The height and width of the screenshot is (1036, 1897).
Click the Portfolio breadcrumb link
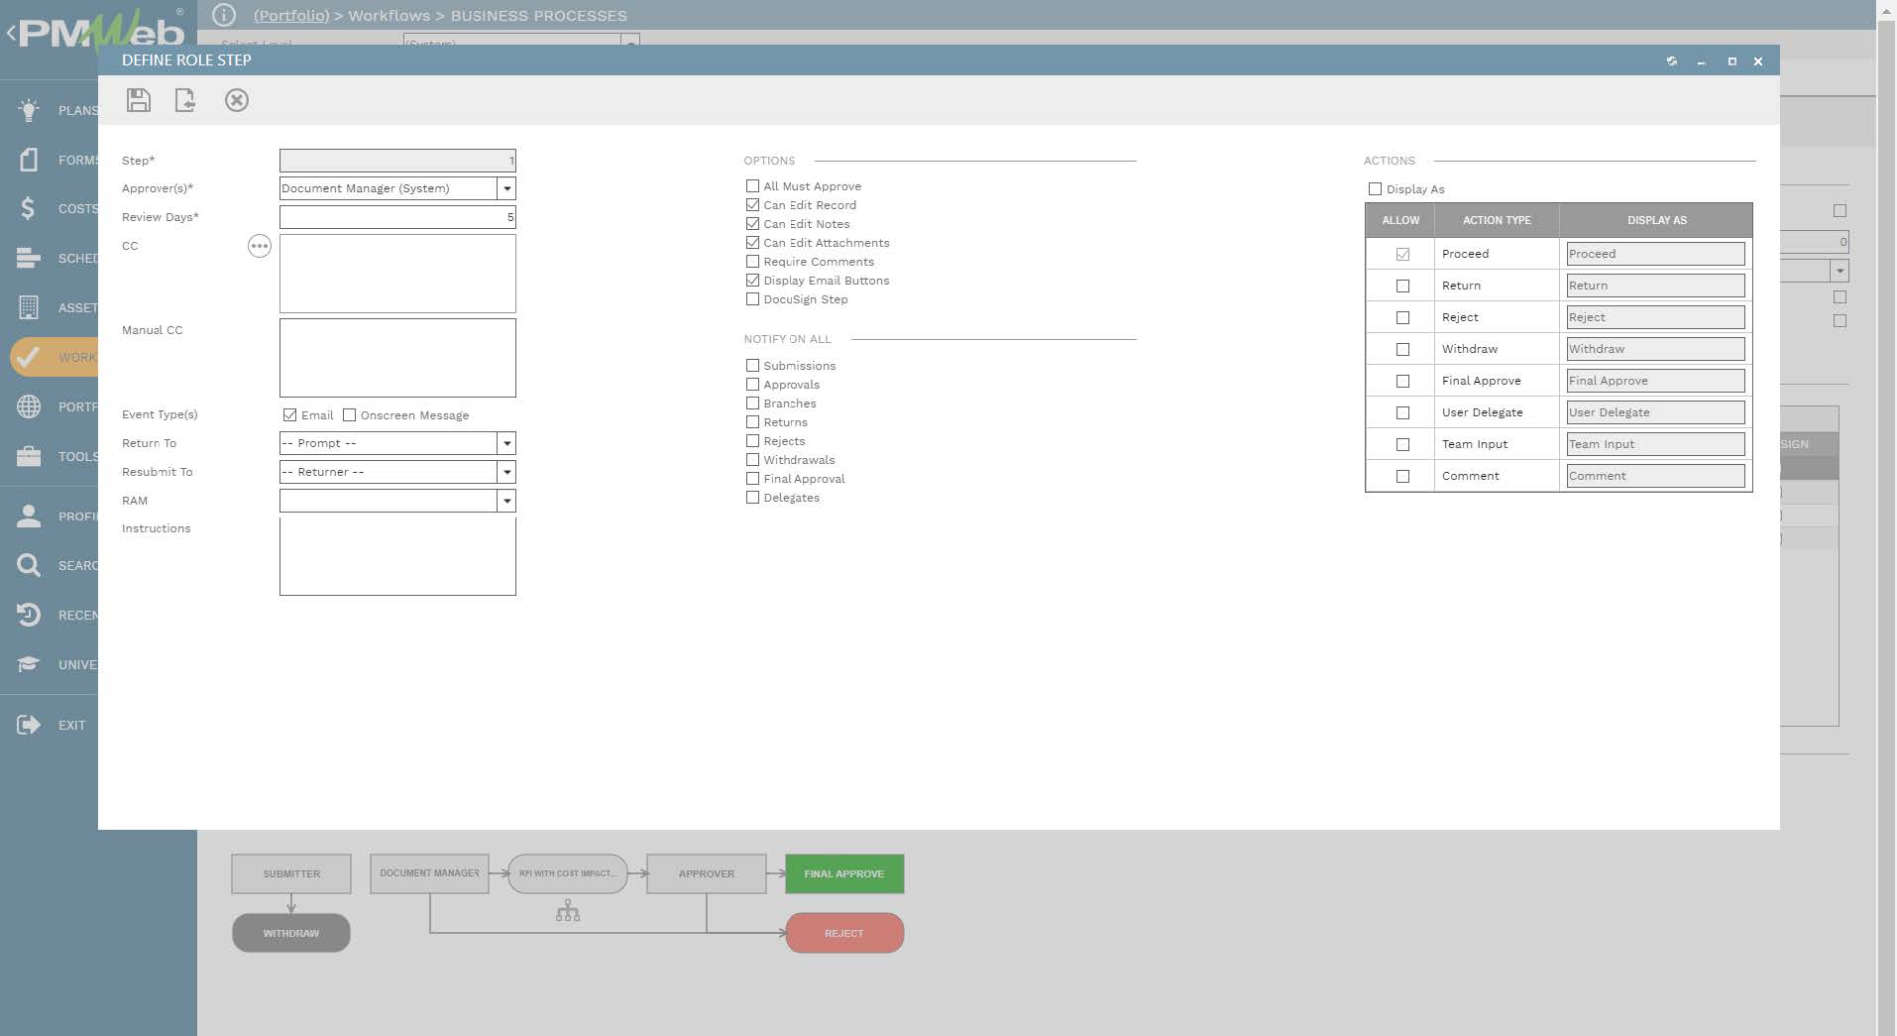click(290, 15)
